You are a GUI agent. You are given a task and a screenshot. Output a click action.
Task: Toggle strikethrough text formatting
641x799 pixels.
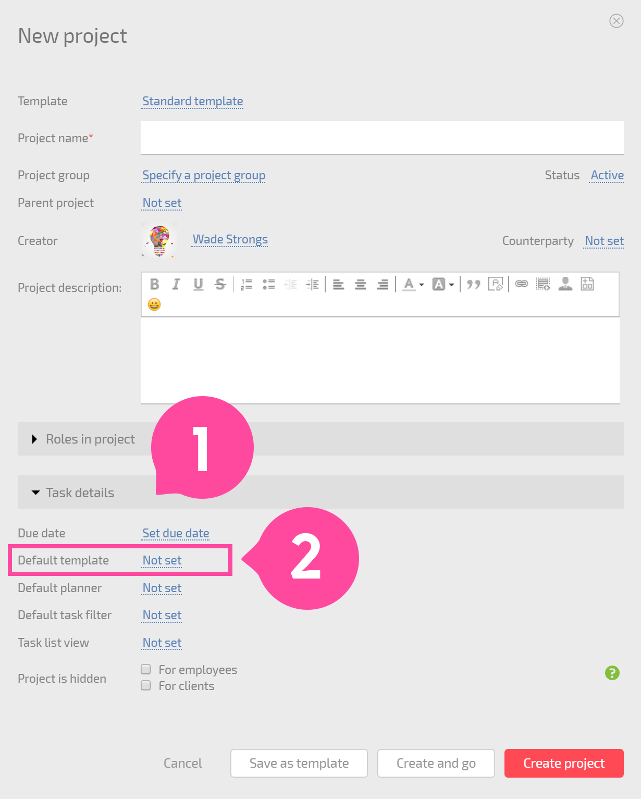(220, 284)
